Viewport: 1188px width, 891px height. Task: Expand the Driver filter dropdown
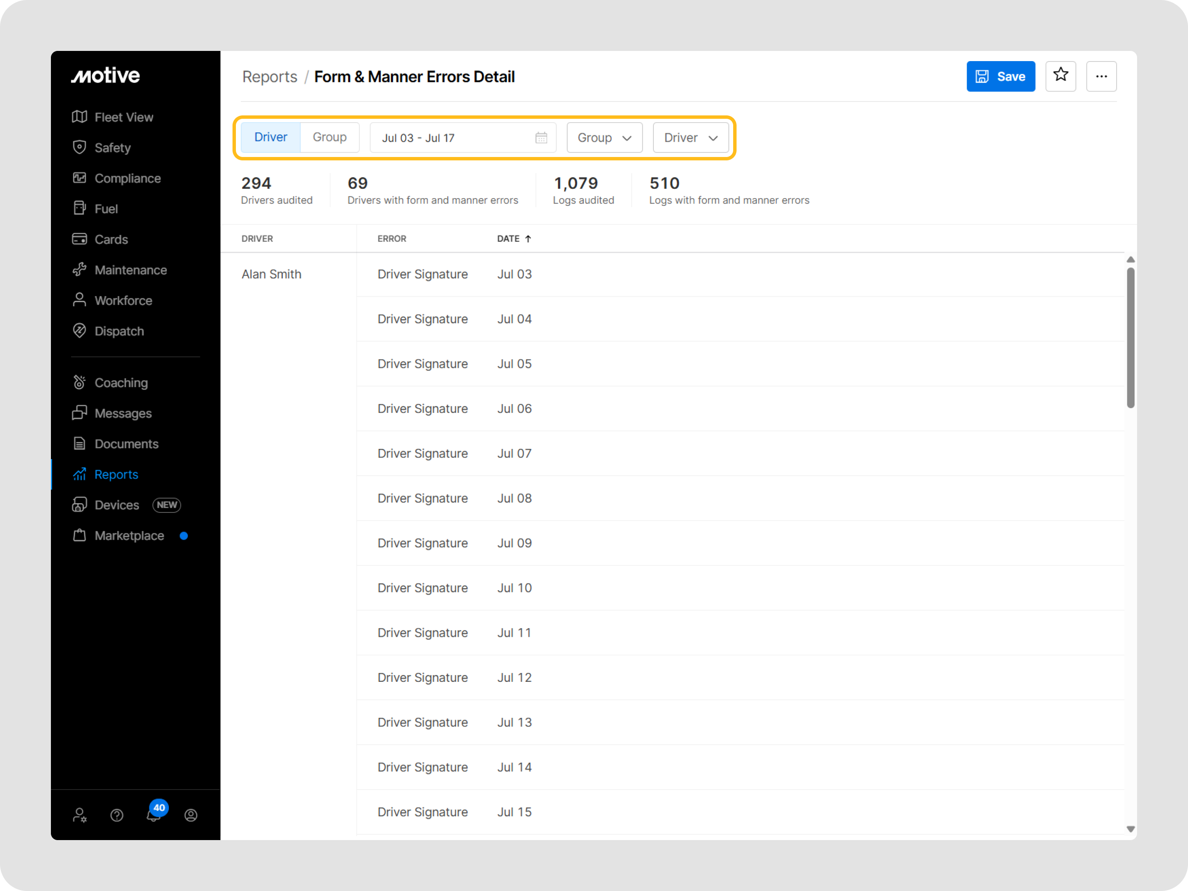(690, 138)
